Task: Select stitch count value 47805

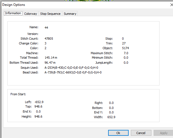Action: [x=49, y=39]
